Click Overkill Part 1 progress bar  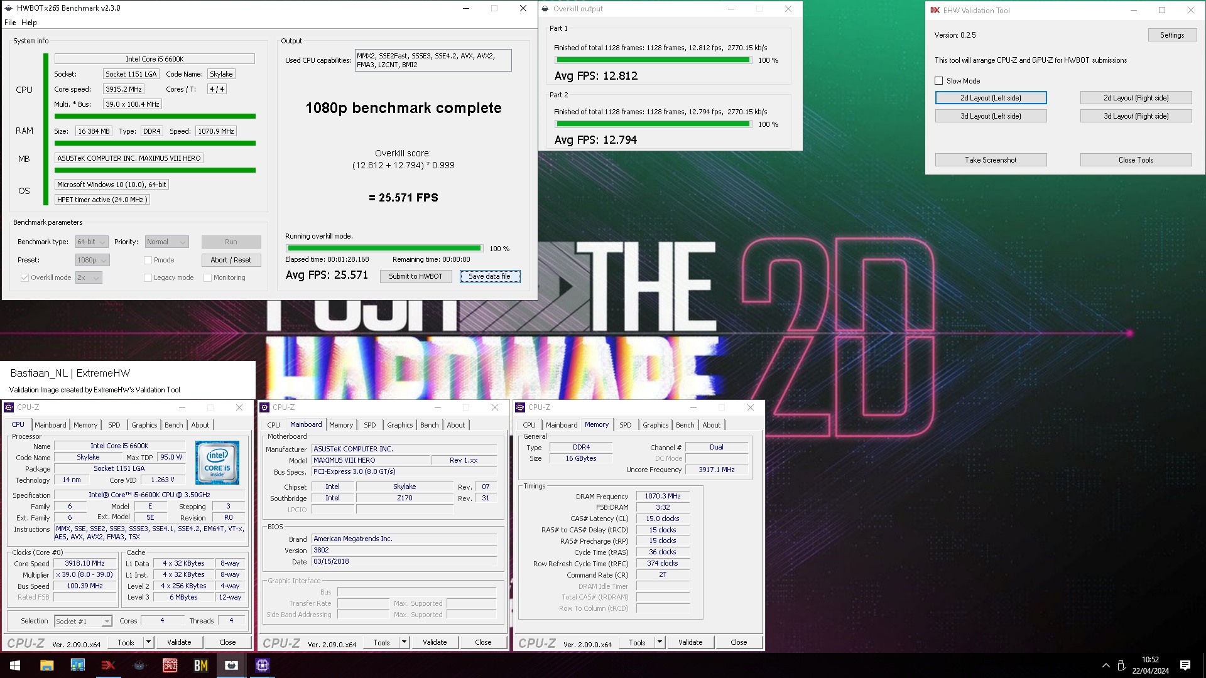click(653, 60)
